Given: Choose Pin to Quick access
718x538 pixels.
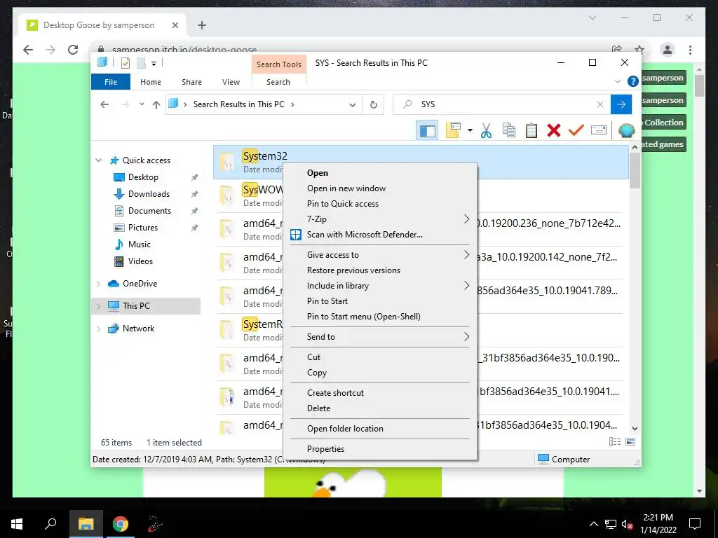Looking at the screenshot, I should click(x=380, y=204).
